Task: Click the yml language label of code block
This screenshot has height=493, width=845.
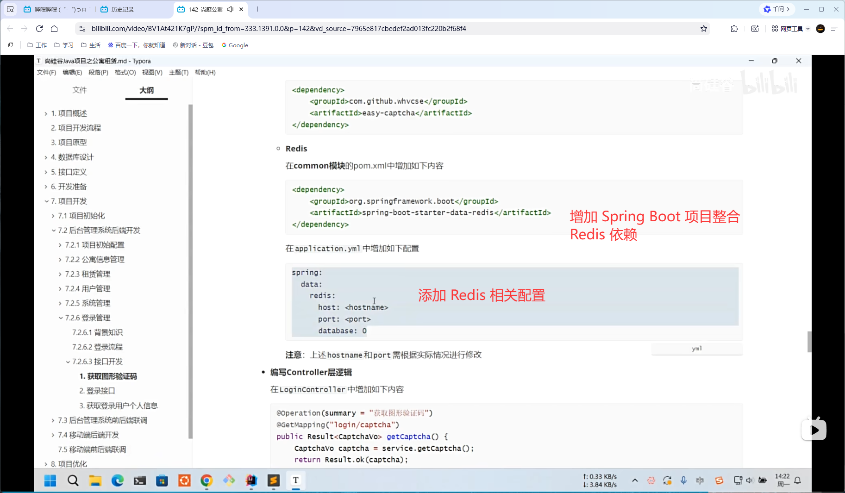Action: (x=697, y=349)
